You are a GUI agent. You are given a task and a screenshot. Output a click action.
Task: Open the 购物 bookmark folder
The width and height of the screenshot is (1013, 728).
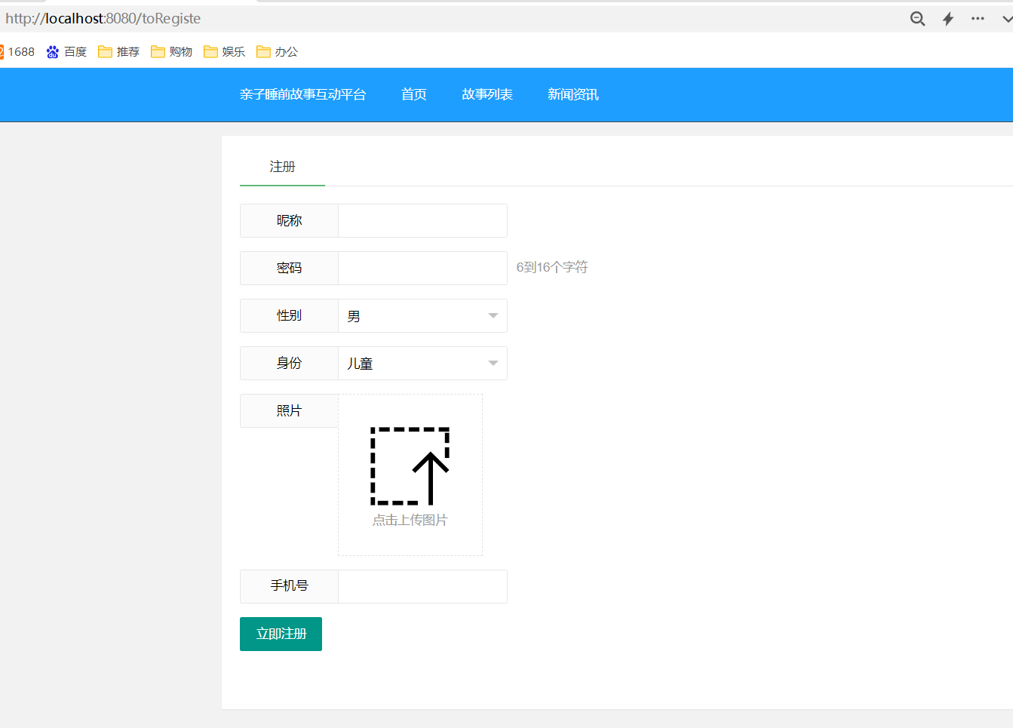tap(172, 52)
